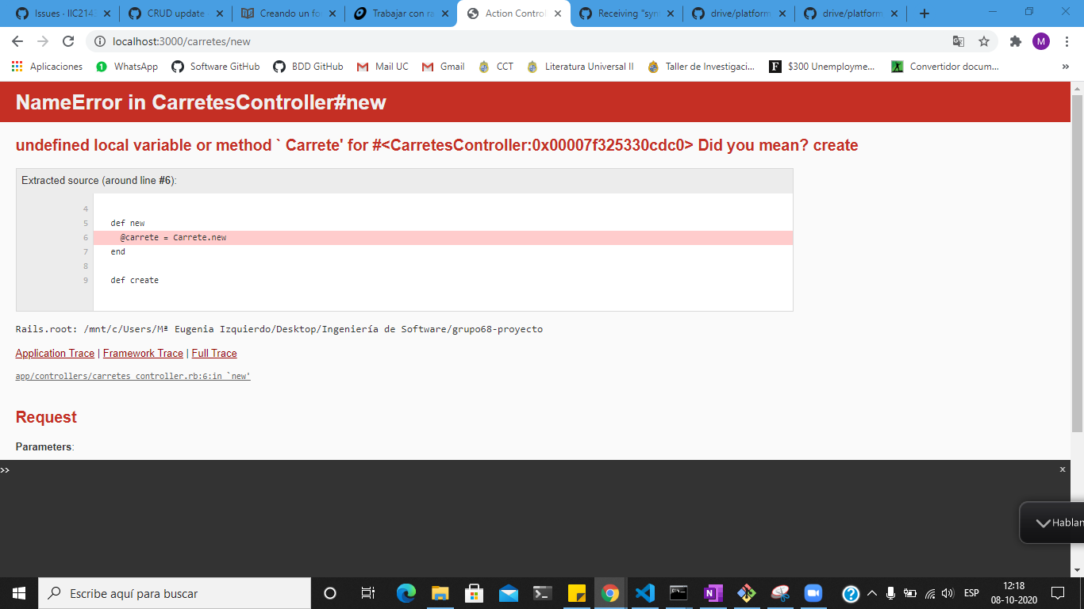Expand the Hablar panel chevron
Viewport: 1084px width, 609px height.
coord(1044,523)
